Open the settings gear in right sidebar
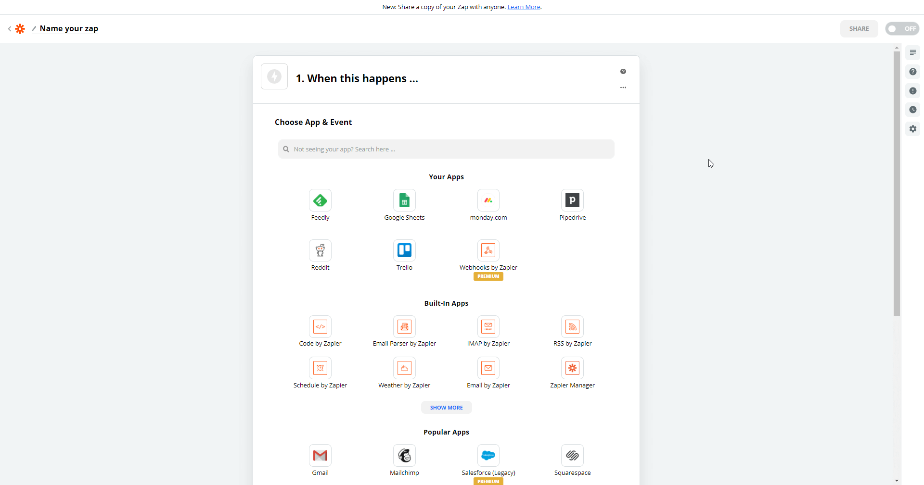The height and width of the screenshot is (485, 924). [913, 129]
